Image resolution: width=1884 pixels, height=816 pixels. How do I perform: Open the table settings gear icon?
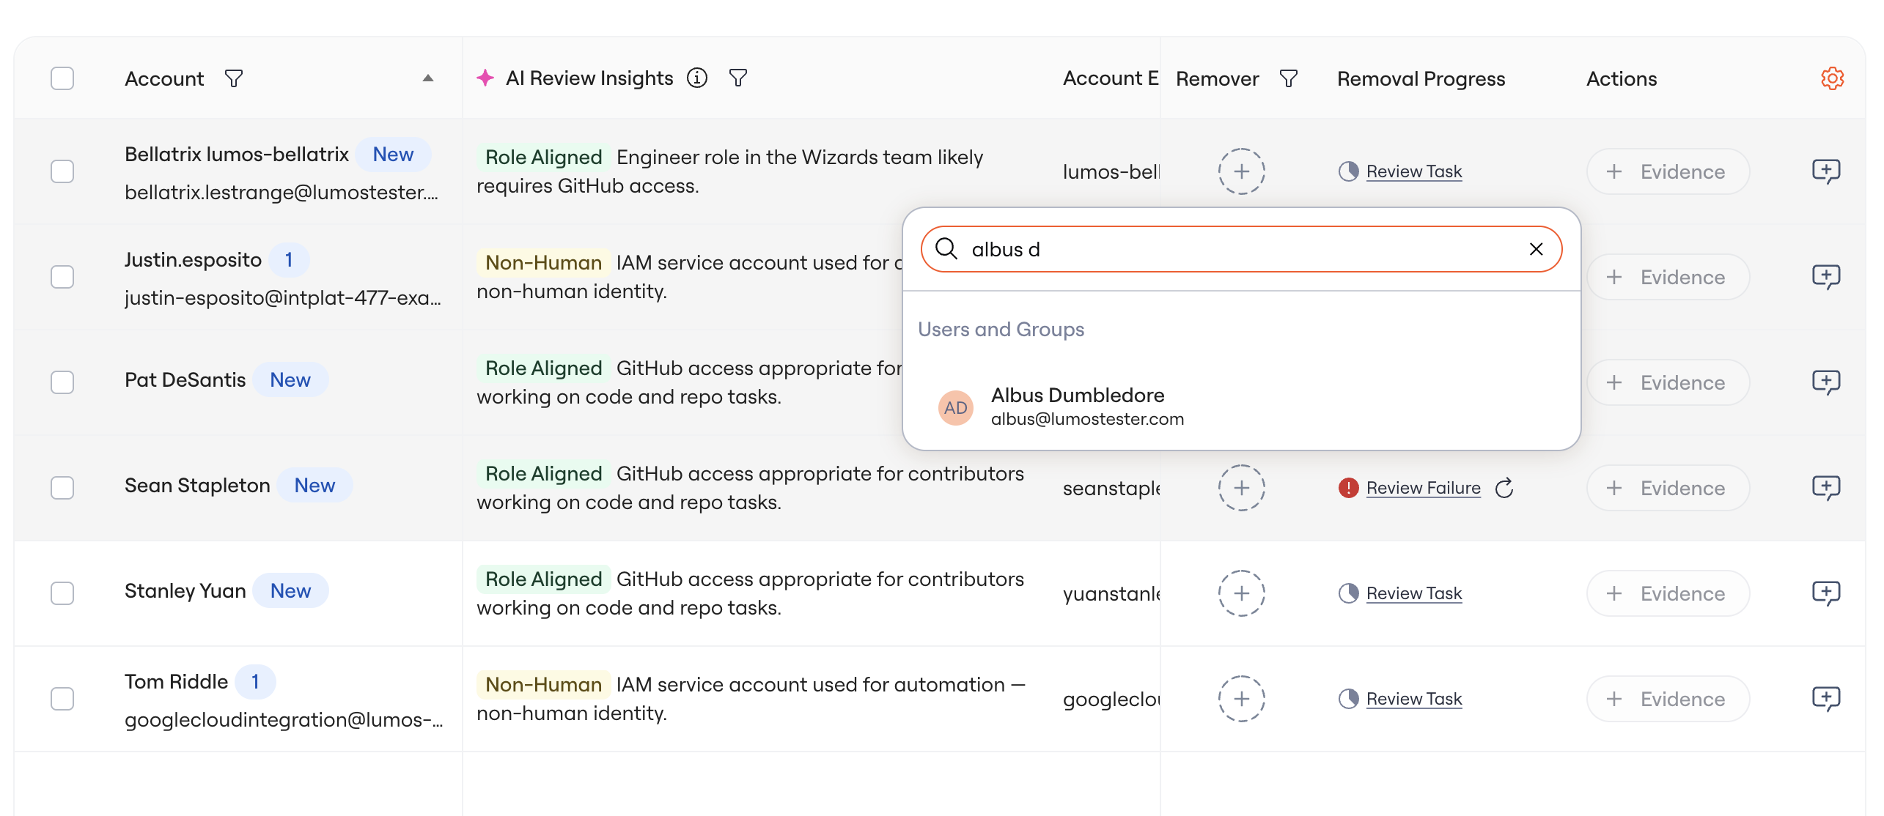[1832, 78]
